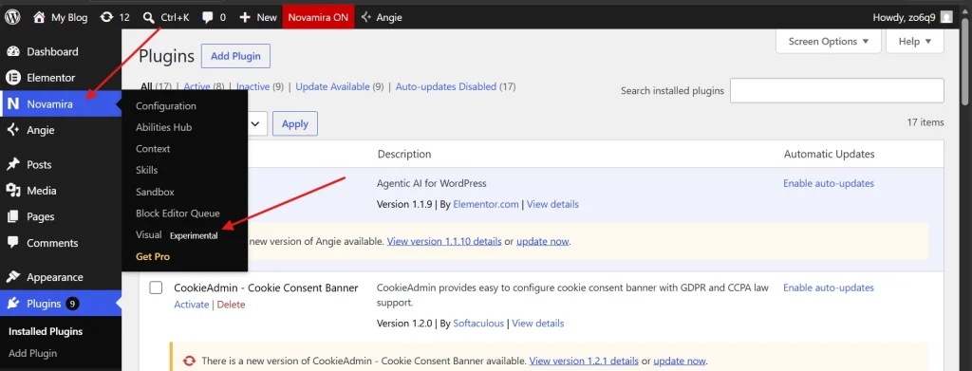972x371 pixels.
Task: Click update now for CookieAdmin
Action: pyautogui.click(x=680, y=361)
